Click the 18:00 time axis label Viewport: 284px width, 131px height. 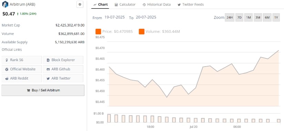(x=150, y=127)
